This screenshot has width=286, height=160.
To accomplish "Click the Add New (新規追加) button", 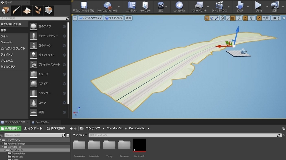I will point(11,128).
